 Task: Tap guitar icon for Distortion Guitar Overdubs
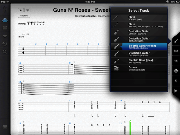(x=116, y=54)
